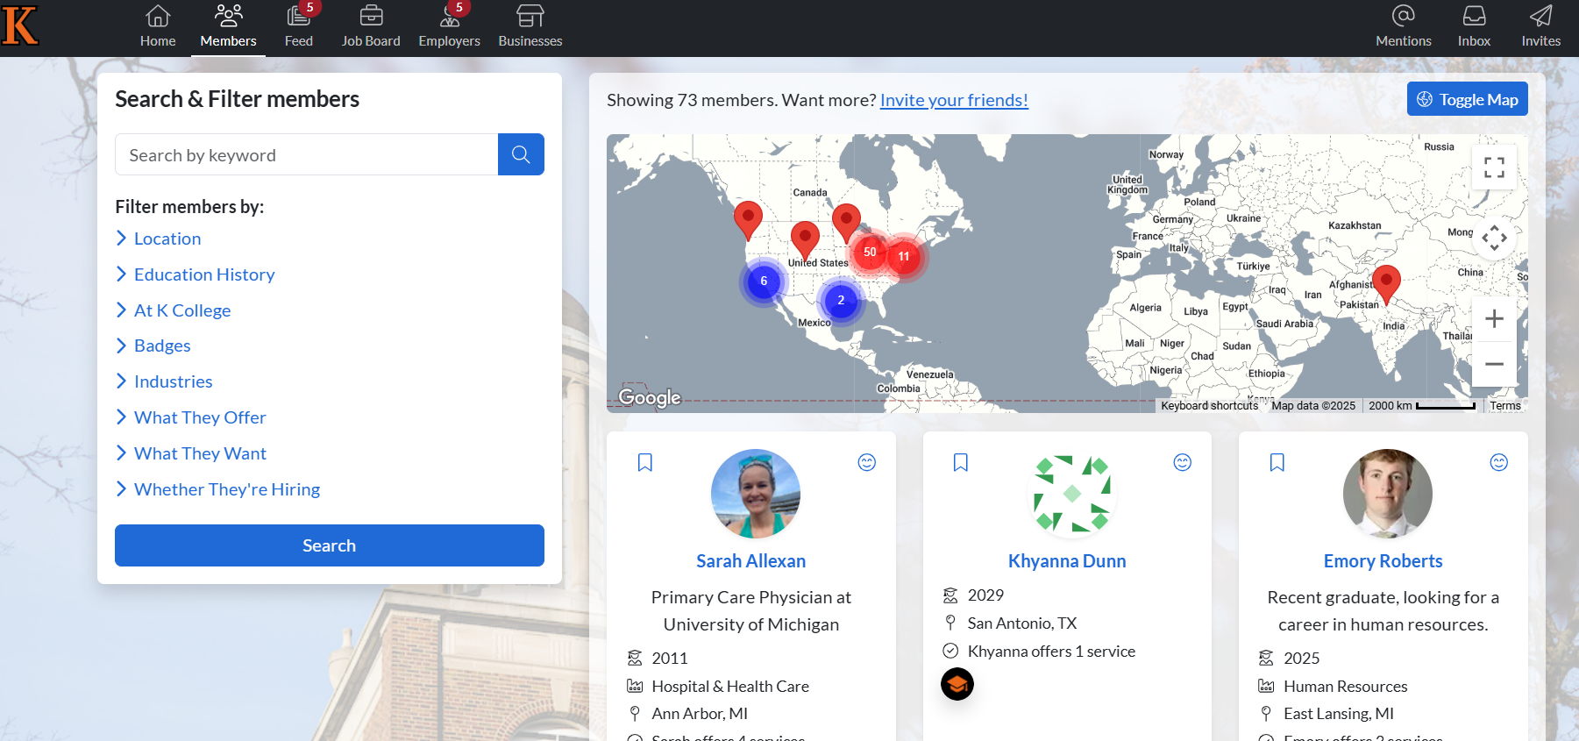This screenshot has width=1579, height=741.
Task: Click the blue Search button
Action: point(330,545)
